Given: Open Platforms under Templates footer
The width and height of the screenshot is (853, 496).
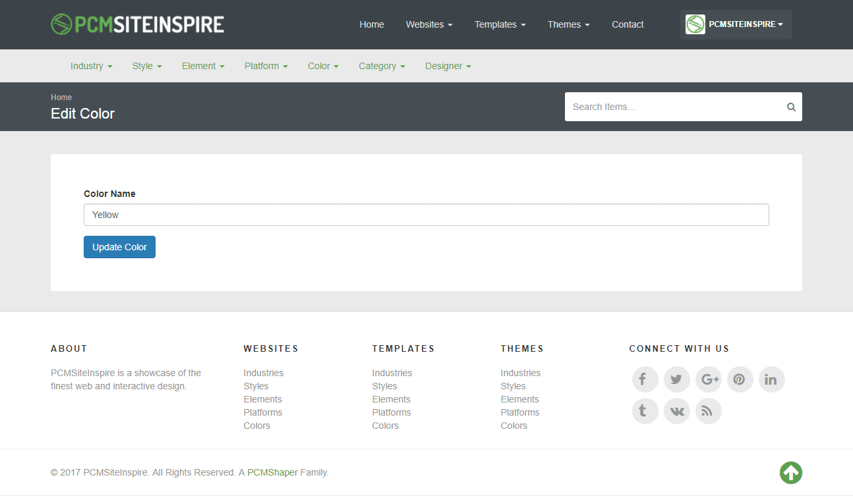Looking at the screenshot, I should pos(391,412).
